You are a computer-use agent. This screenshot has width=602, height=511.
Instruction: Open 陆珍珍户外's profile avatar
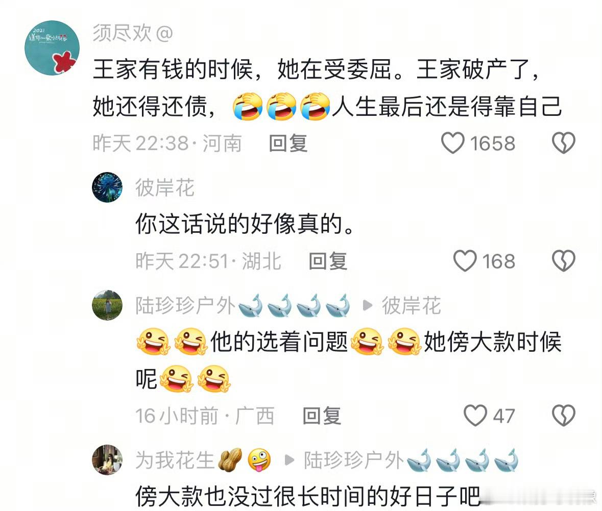tap(107, 305)
